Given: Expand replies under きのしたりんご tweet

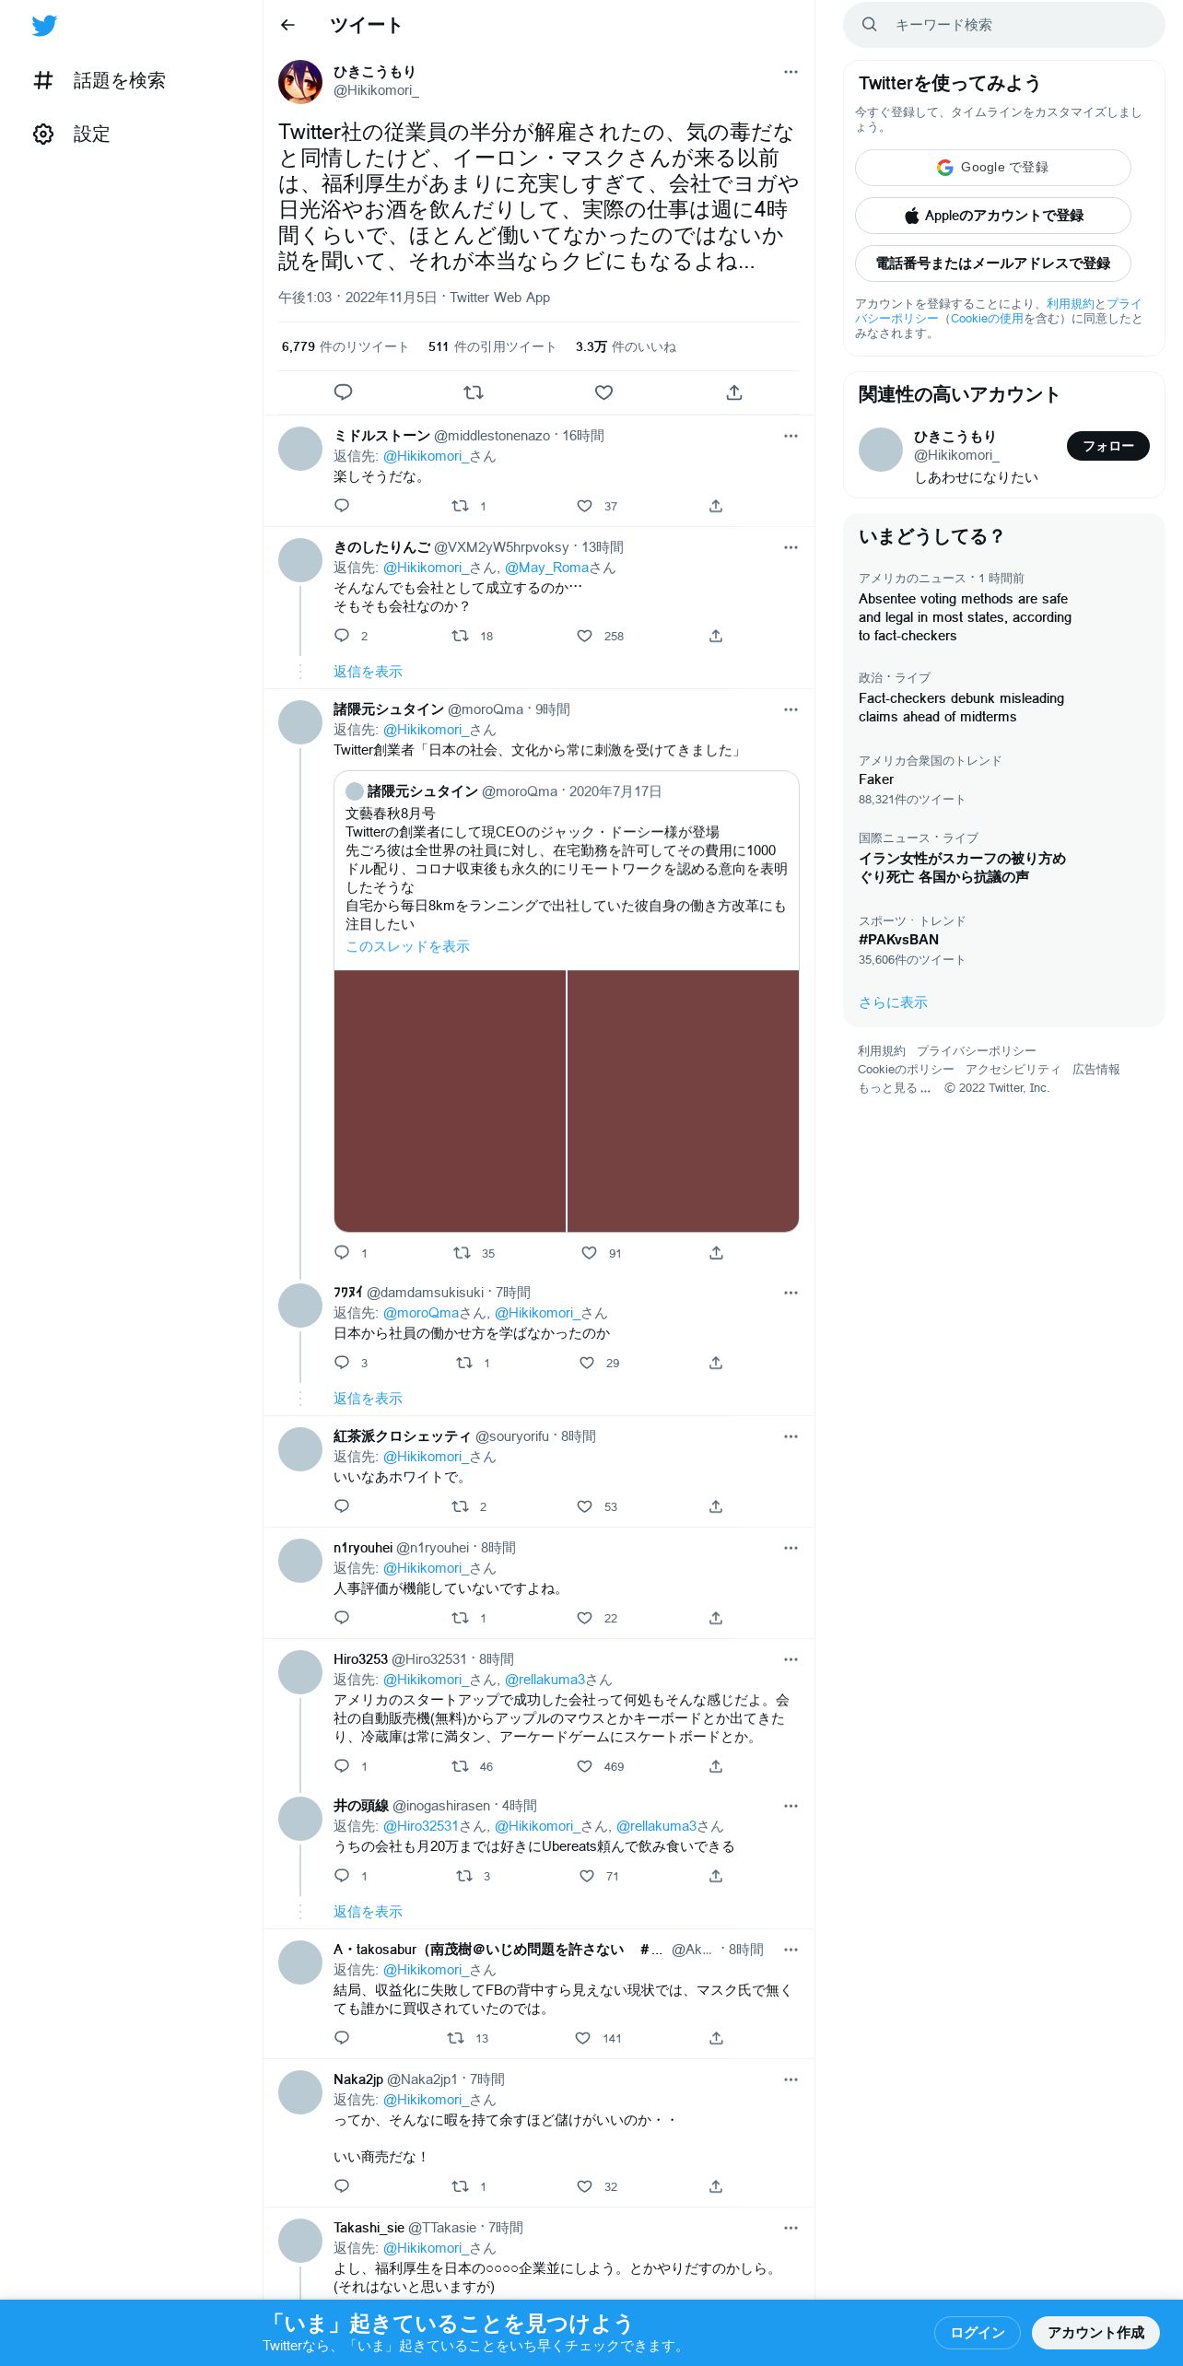Looking at the screenshot, I should coord(368,672).
